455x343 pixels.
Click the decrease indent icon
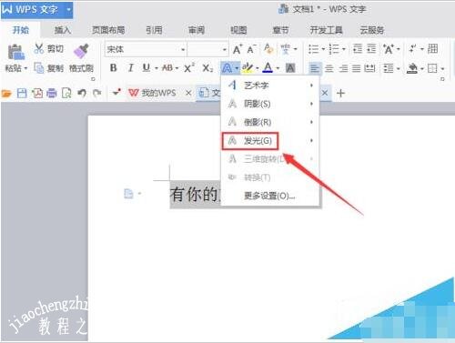(x=358, y=49)
